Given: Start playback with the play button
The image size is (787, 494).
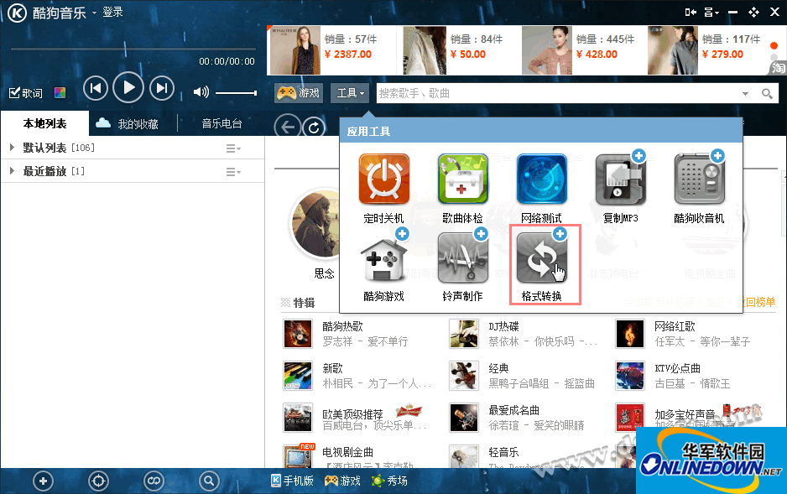Looking at the screenshot, I should [128, 88].
